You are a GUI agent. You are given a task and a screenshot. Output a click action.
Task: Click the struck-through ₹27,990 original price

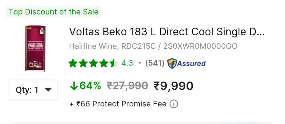click(127, 86)
